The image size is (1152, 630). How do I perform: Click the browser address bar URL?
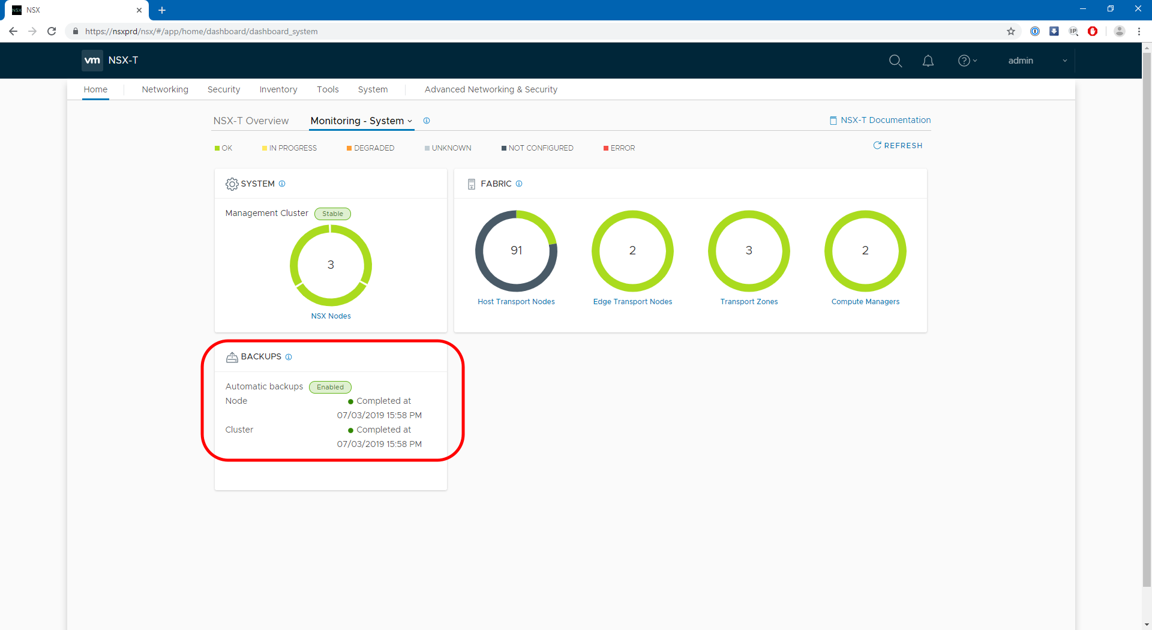point(201,31)
